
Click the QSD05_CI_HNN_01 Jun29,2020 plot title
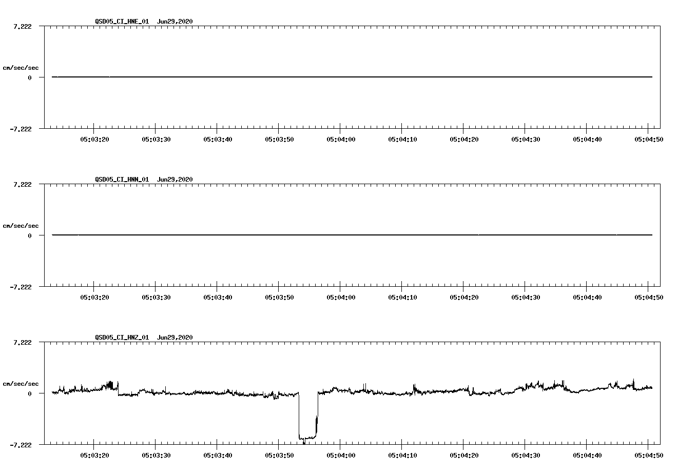click(x=144, y=180)
